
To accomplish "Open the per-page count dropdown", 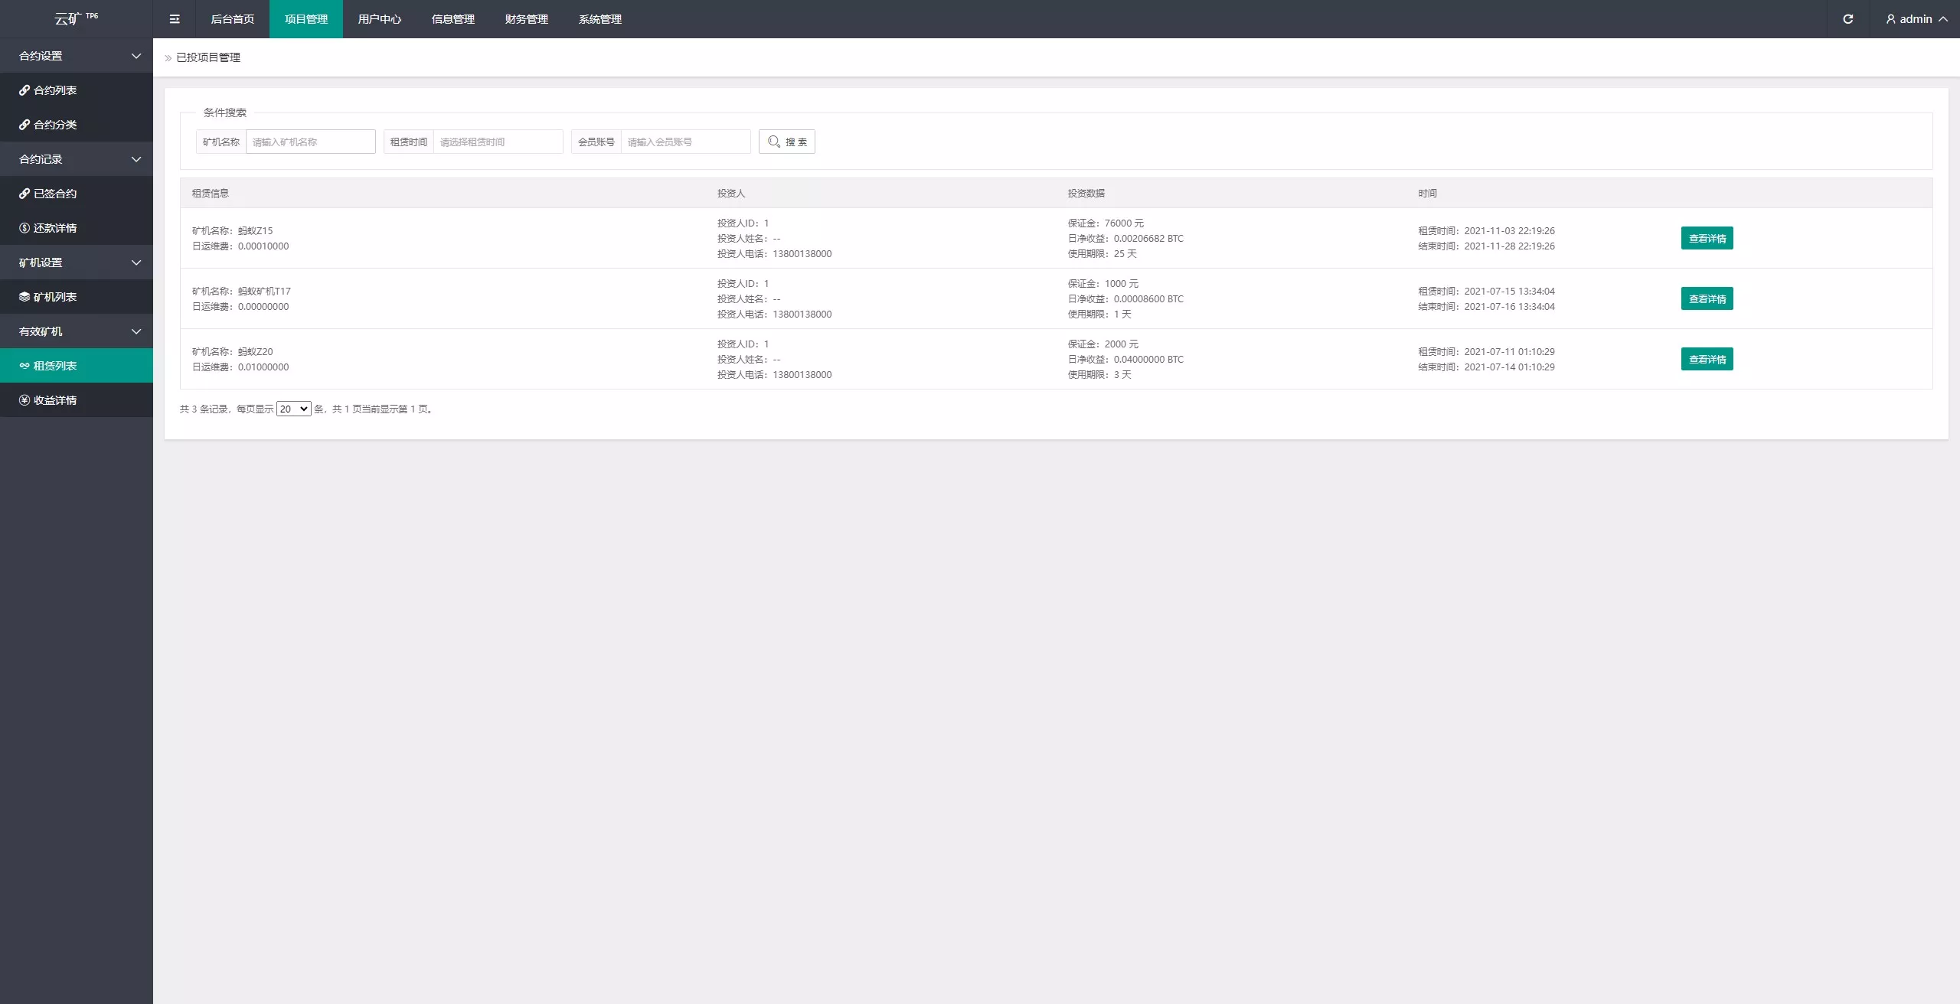I will [x=293, y=409].
